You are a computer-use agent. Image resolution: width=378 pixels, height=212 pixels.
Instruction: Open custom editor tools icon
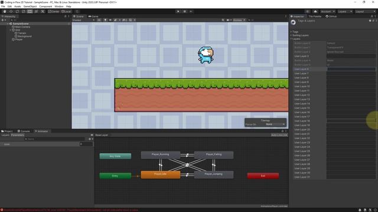[43, 11]
